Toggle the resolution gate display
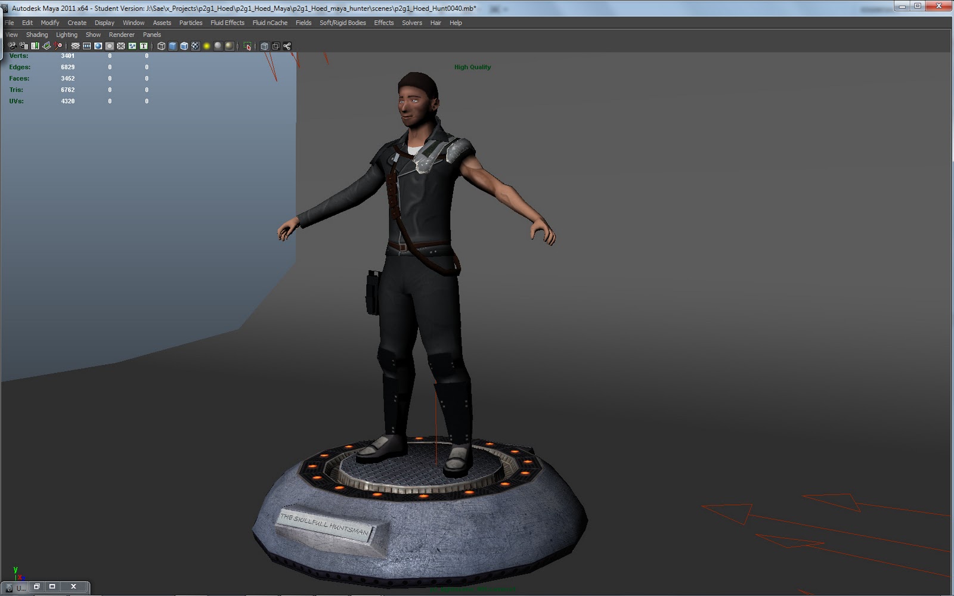 [98, 46]
